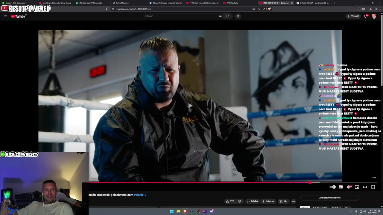Open the media playlist music icon
383x215 pixels.
[371, 9]
